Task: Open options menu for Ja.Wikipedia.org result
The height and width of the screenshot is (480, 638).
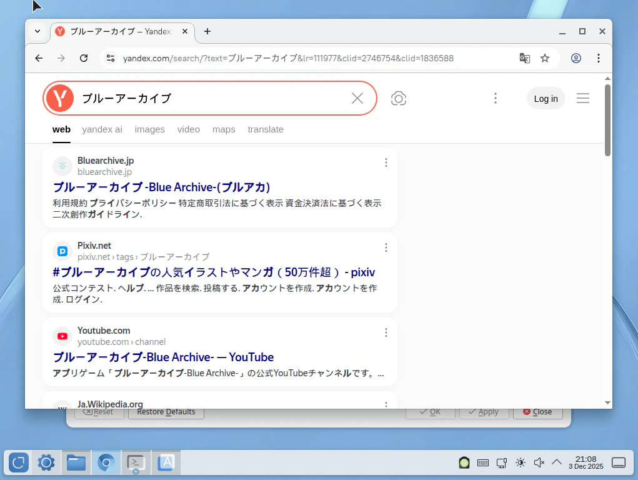Action: [386, 404]
